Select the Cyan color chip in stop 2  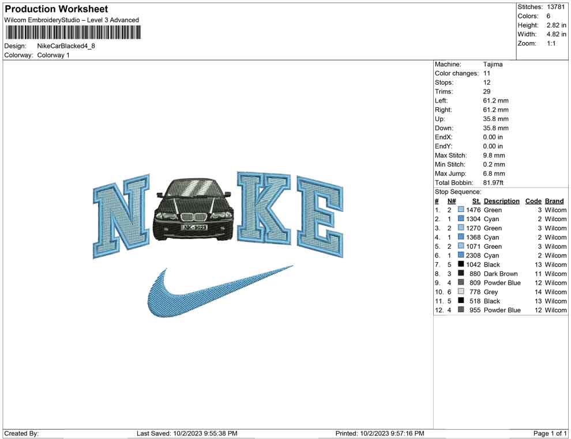(x=461, y=219)
